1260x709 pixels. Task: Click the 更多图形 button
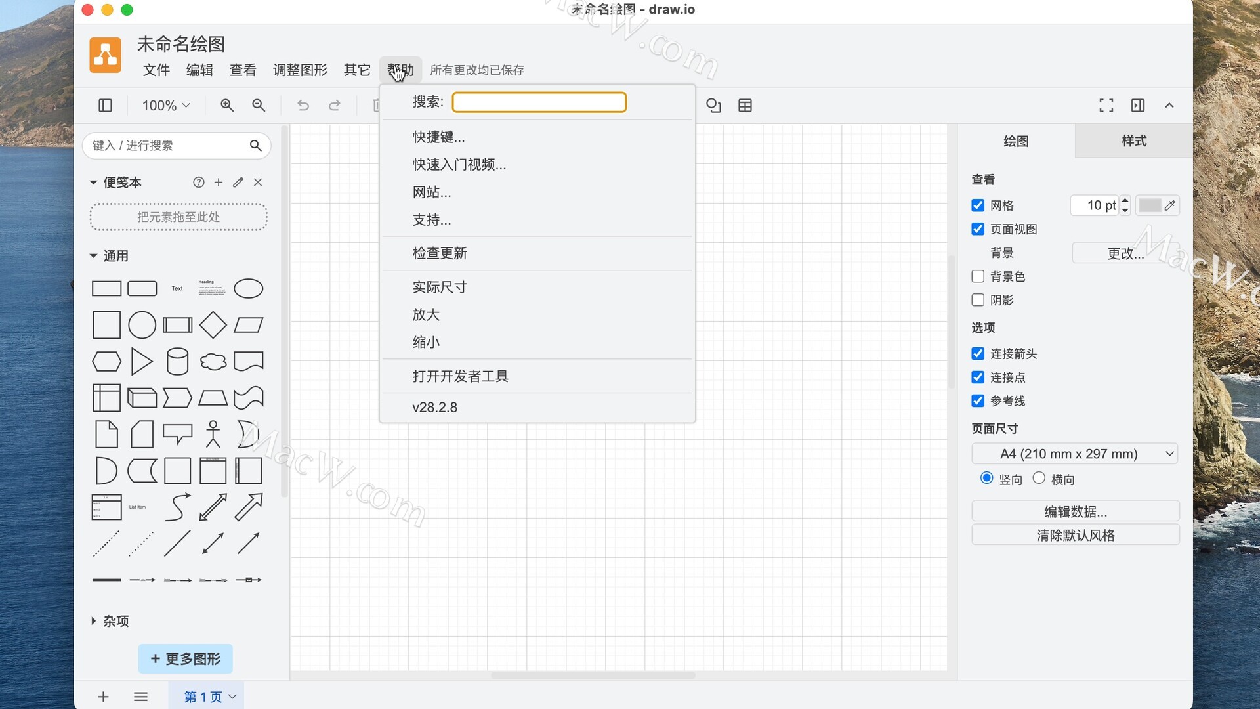(x=185, y=658)
